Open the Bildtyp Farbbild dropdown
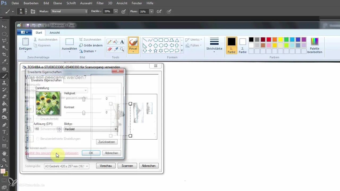Image resolution: width=340 pixels, height=191 pixels. coord(91,129)
